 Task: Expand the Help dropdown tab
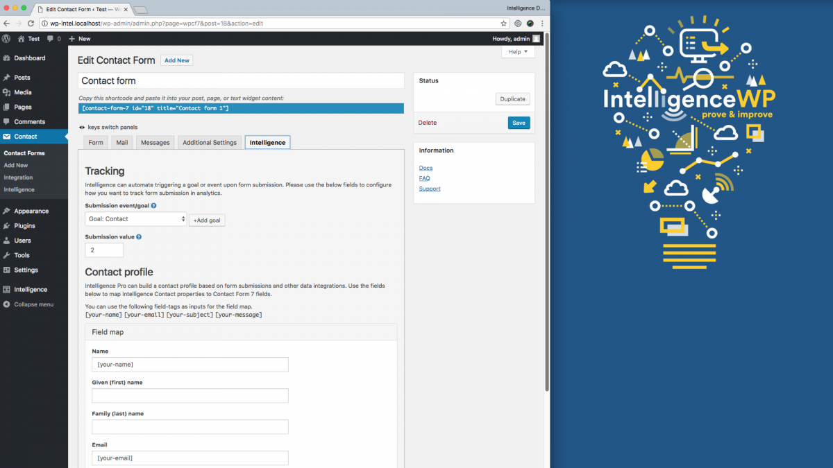tap(518, 52)
